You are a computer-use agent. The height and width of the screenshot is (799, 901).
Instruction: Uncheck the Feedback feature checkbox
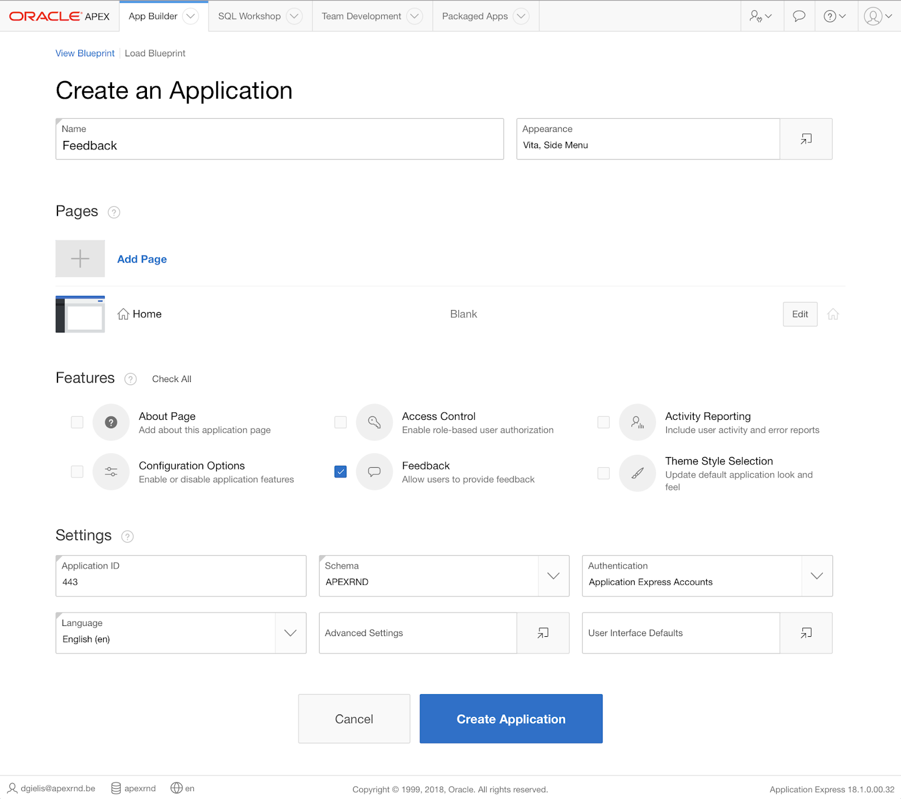pyautogui.click(x=341, y=472)
